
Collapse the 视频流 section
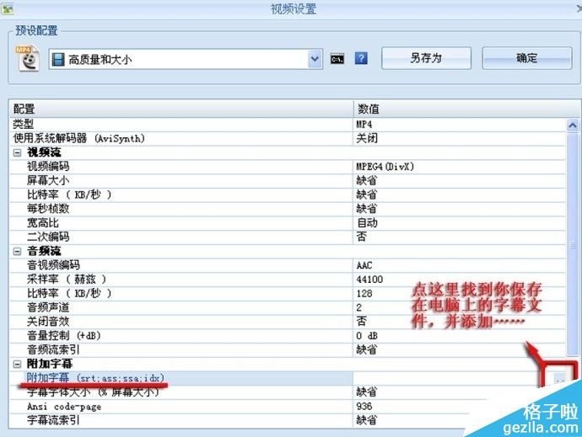click(17, 152)
